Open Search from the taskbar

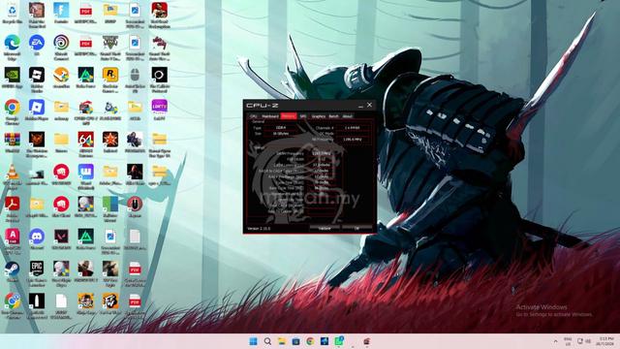tap(267, 341)
